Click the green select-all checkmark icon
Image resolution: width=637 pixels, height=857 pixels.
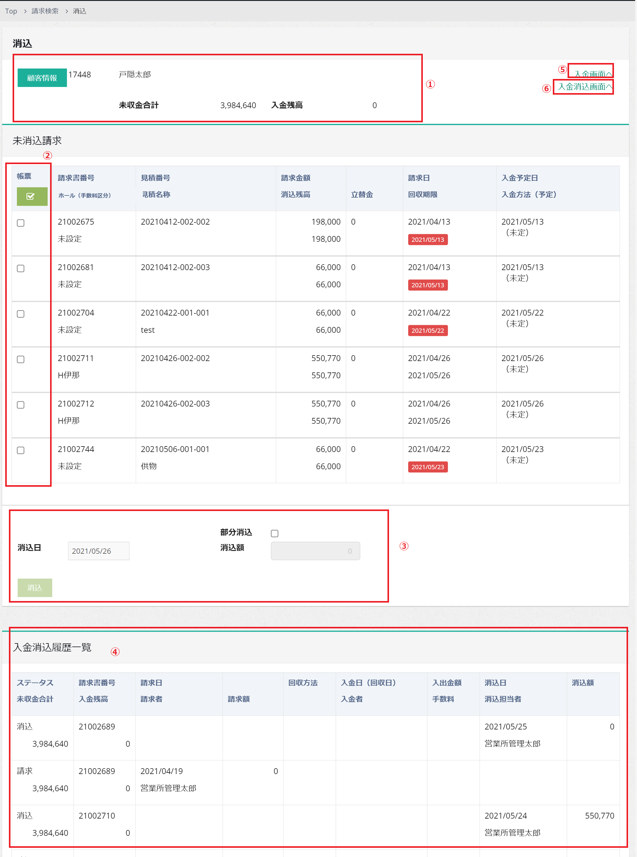click(x=32, y=196)
